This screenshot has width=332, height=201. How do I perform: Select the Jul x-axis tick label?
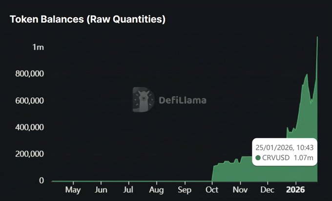128,189
